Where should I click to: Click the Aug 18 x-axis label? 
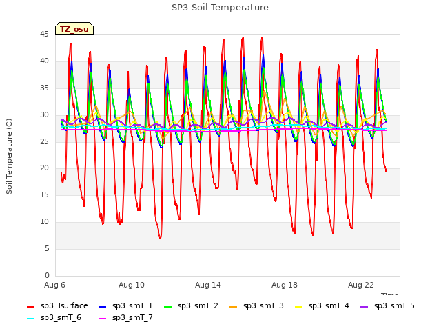point(285,285)
